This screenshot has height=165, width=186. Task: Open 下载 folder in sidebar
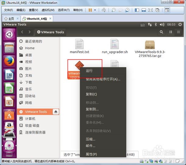pyautogui.click(x=38, y=82)
